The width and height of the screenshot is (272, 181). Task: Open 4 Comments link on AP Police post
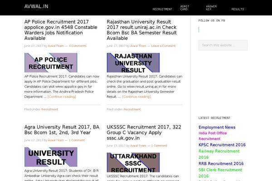tap(78, 46)
